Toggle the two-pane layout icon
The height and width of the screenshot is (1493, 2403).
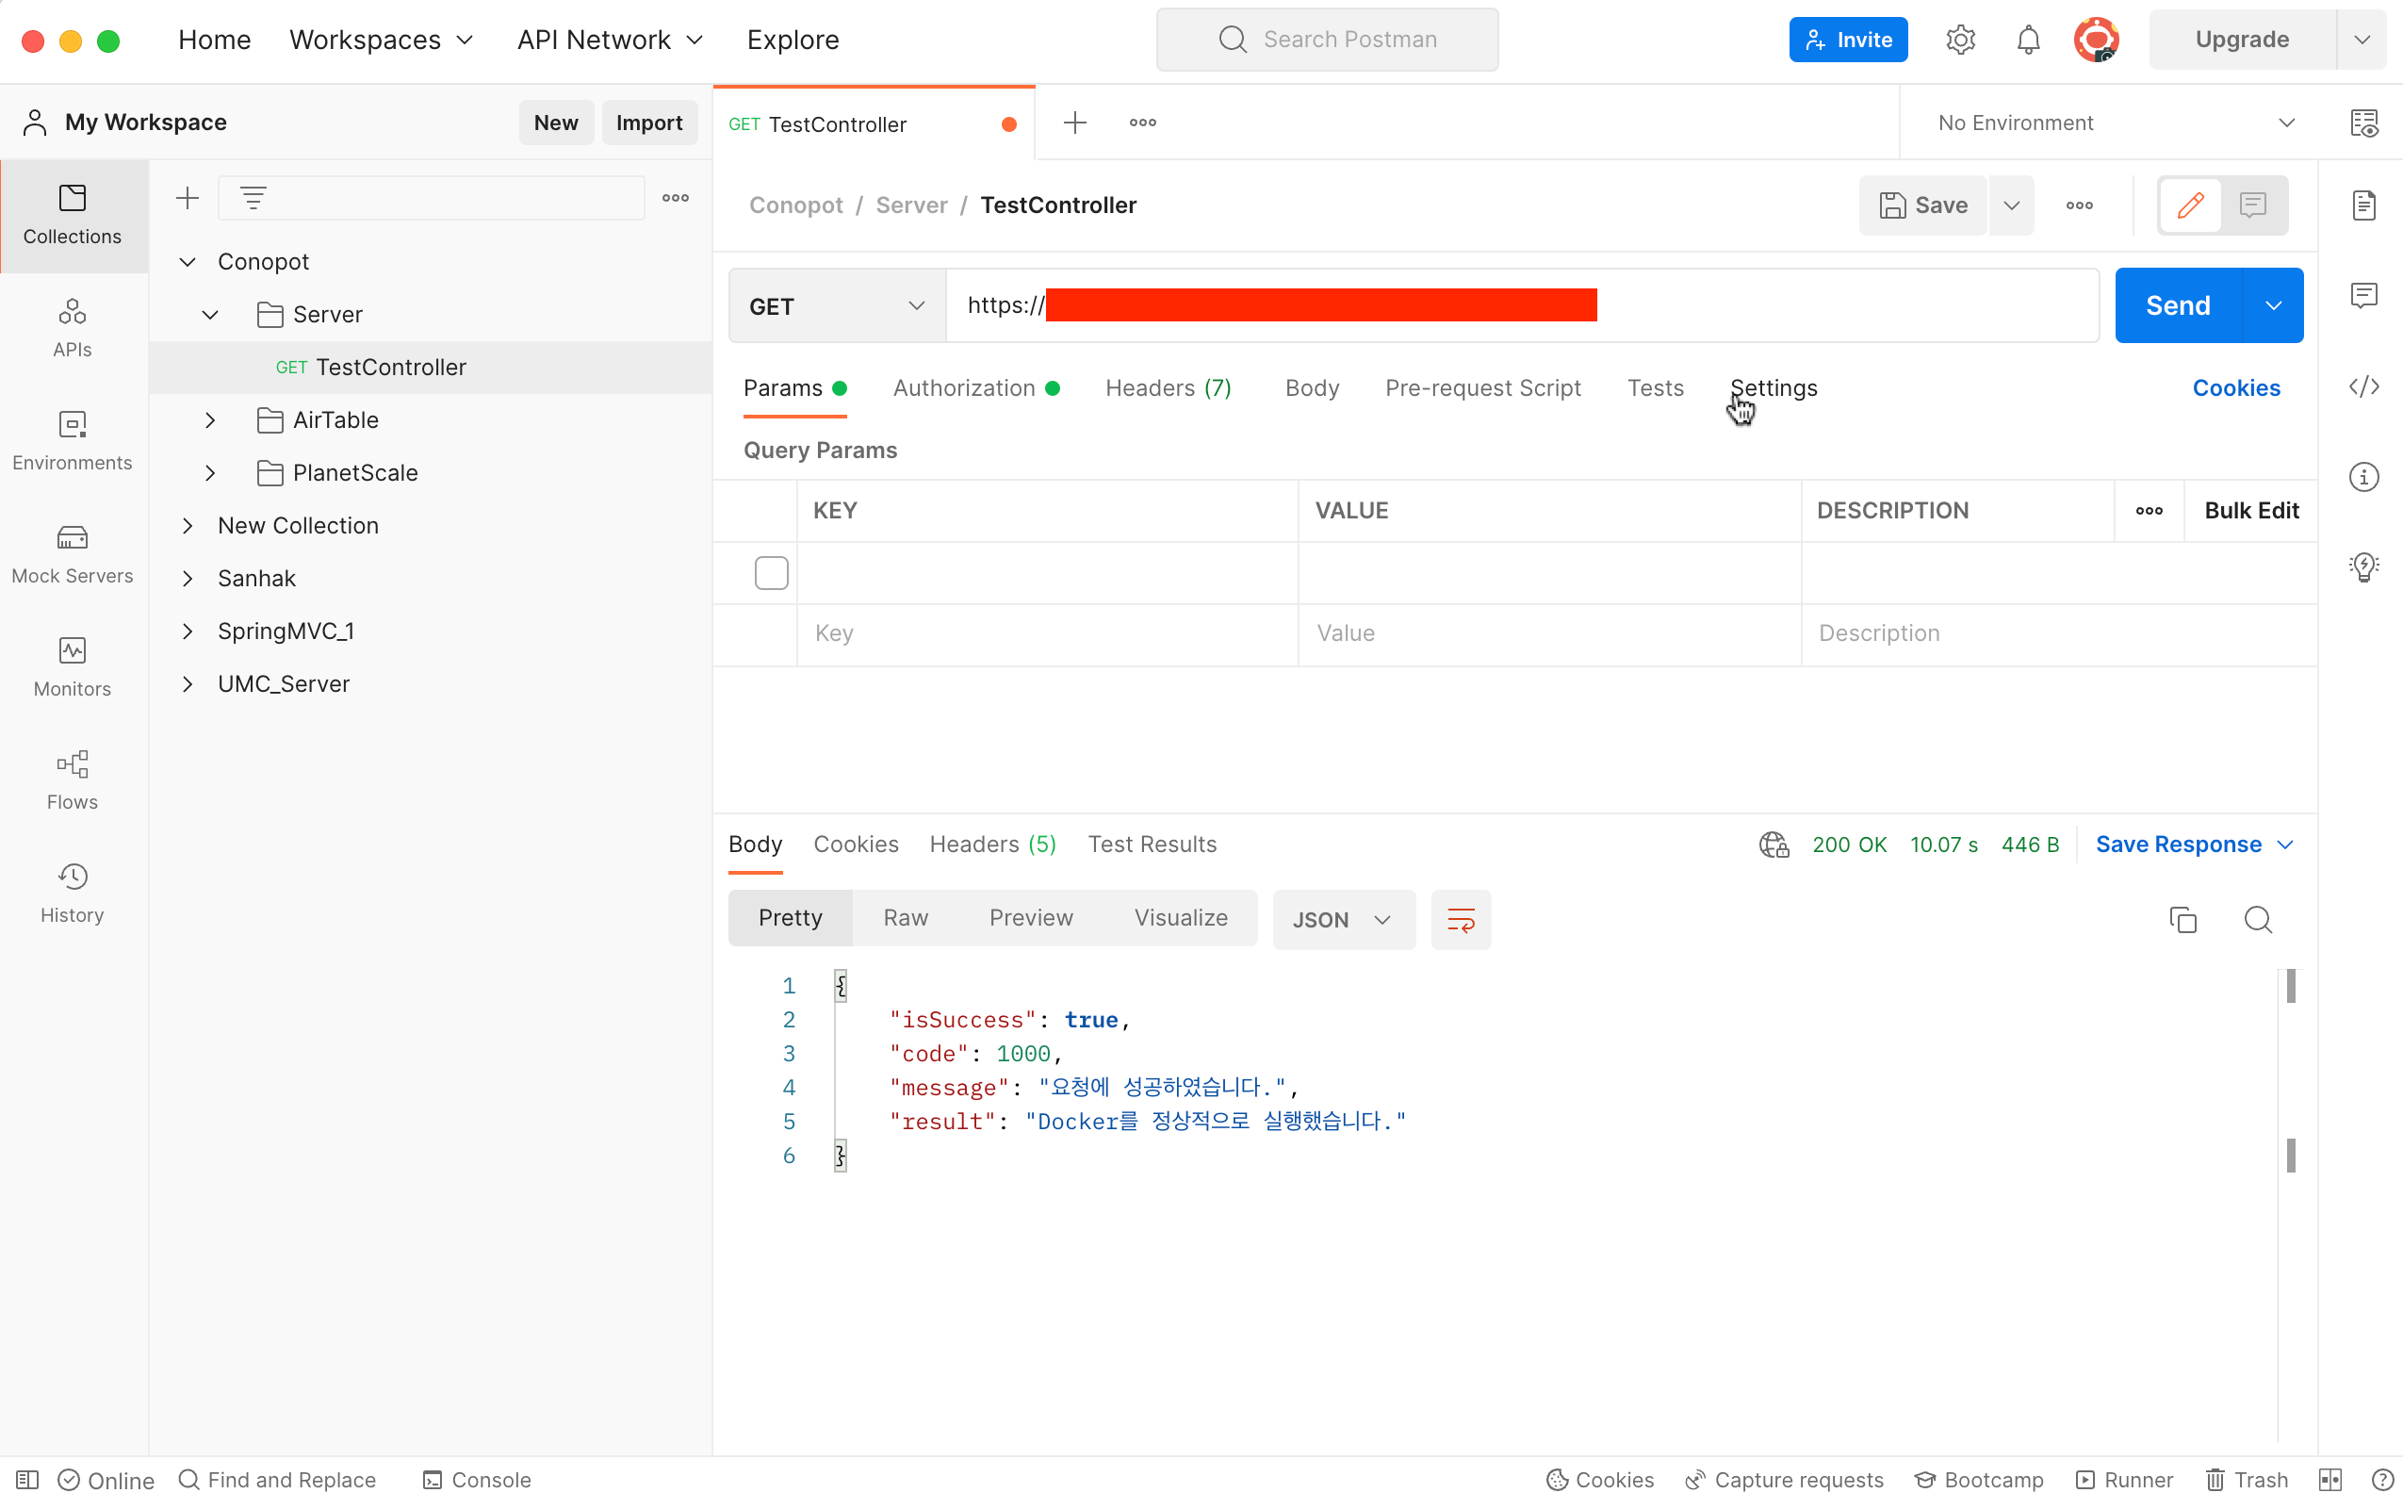[2329, 1478]
